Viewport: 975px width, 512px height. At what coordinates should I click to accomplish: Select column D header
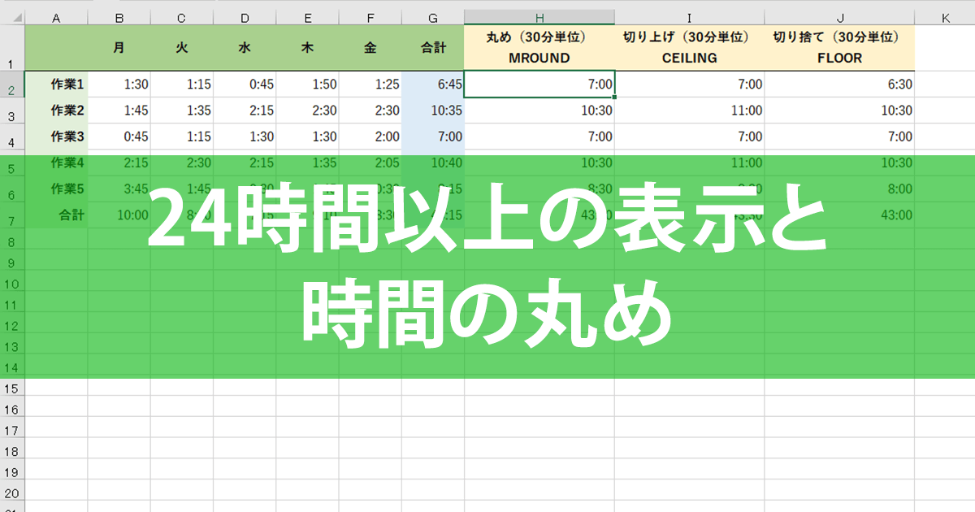pos(245,17)
